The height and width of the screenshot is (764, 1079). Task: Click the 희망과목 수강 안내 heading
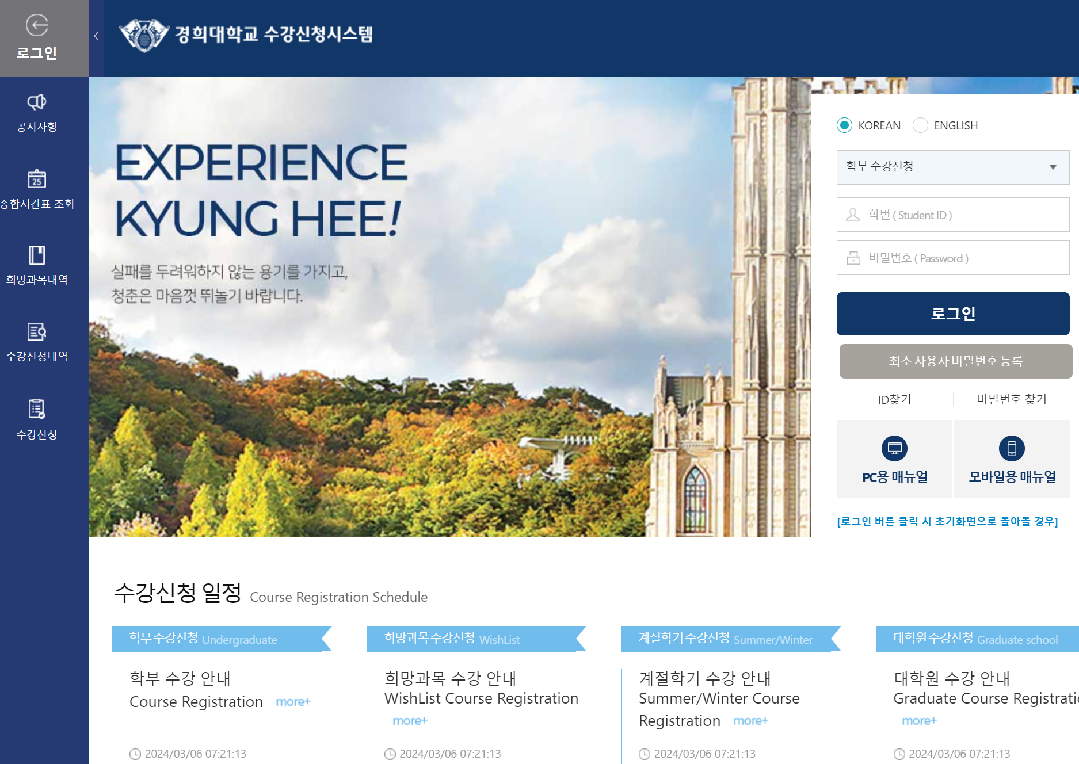coord(450,678)
